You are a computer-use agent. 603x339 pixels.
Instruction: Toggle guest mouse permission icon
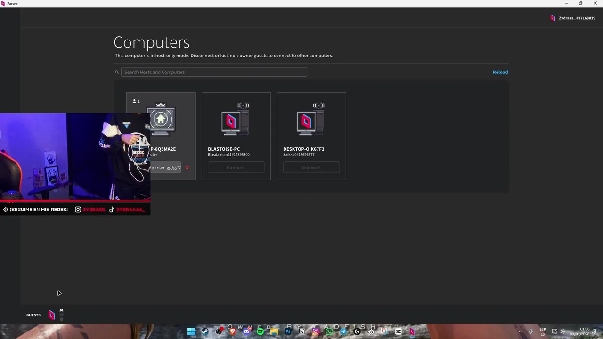(x=61, y=319)
